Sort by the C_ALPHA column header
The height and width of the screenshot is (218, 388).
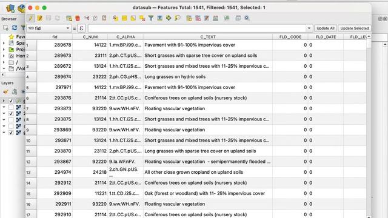click(125, 37)
